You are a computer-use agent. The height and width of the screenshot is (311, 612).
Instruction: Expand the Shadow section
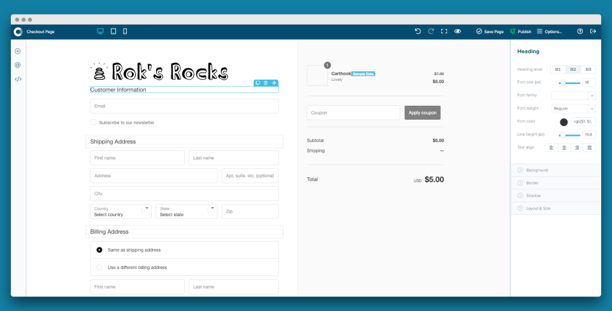tap(556, 196)
